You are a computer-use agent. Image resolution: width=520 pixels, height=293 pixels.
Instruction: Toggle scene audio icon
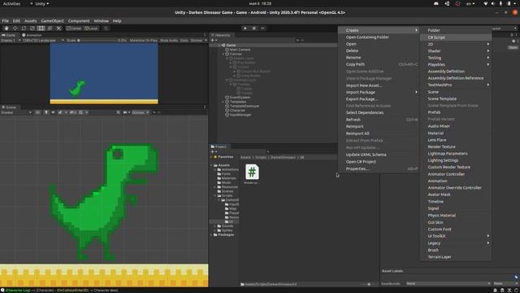click(53, 112)
